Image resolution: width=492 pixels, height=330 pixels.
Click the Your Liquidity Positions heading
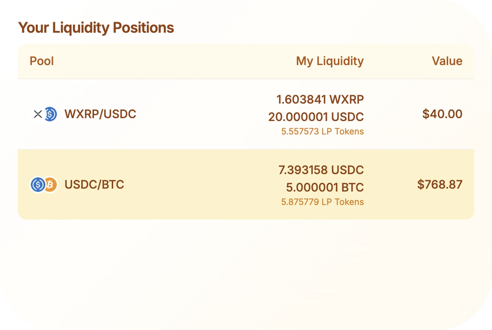pos(96,28)
